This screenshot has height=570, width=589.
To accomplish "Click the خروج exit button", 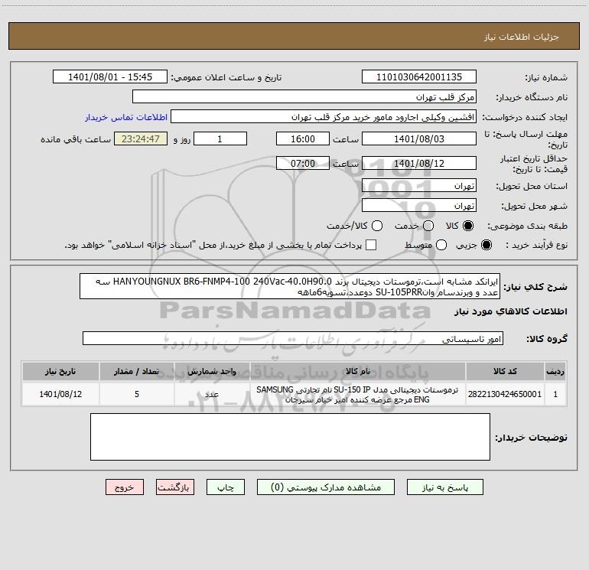I will [x=125, y=487].
